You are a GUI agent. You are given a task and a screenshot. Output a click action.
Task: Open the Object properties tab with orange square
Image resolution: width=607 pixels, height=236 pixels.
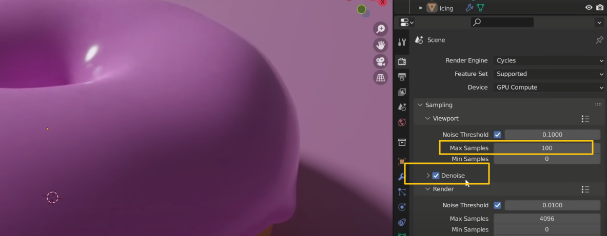(x=402, y=161)
